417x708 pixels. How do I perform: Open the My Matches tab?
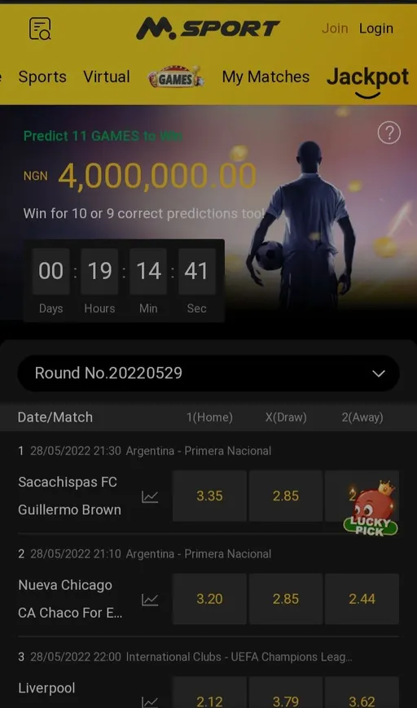(x=266, y=77)
